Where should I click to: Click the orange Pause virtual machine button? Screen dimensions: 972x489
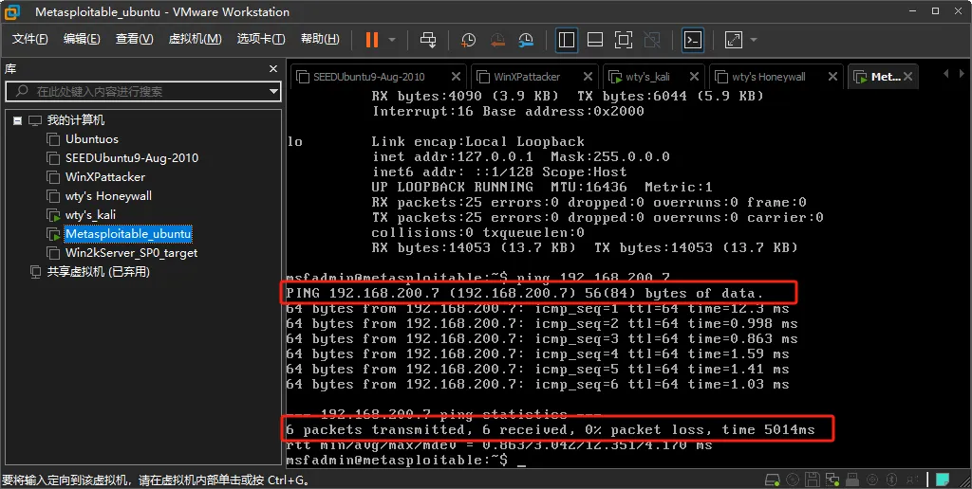coord(372,40)
